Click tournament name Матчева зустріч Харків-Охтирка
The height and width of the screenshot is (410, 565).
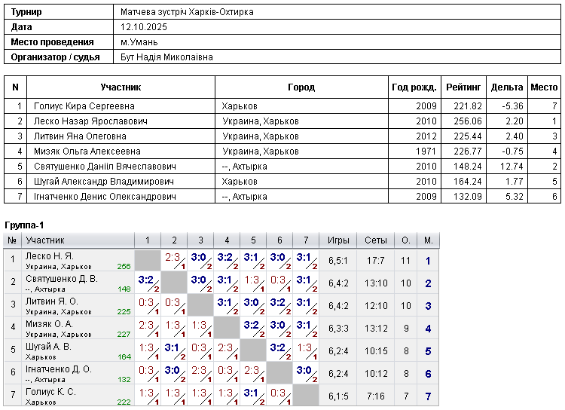tap(187, 12)
